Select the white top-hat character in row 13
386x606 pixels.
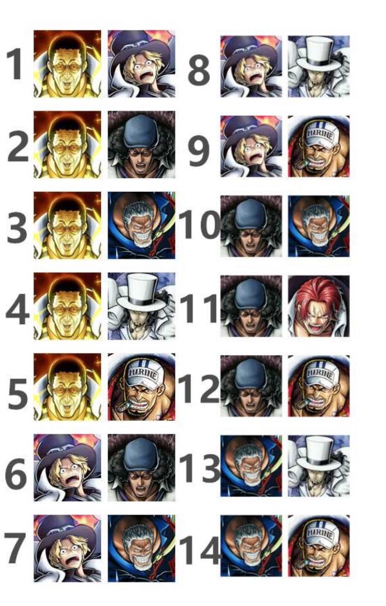pyautogui.click(x=318, y=466)
